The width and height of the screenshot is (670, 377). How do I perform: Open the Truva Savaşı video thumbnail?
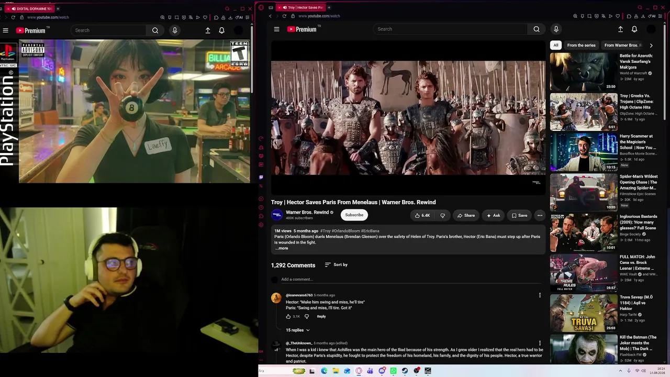click(x=584, y=313)
